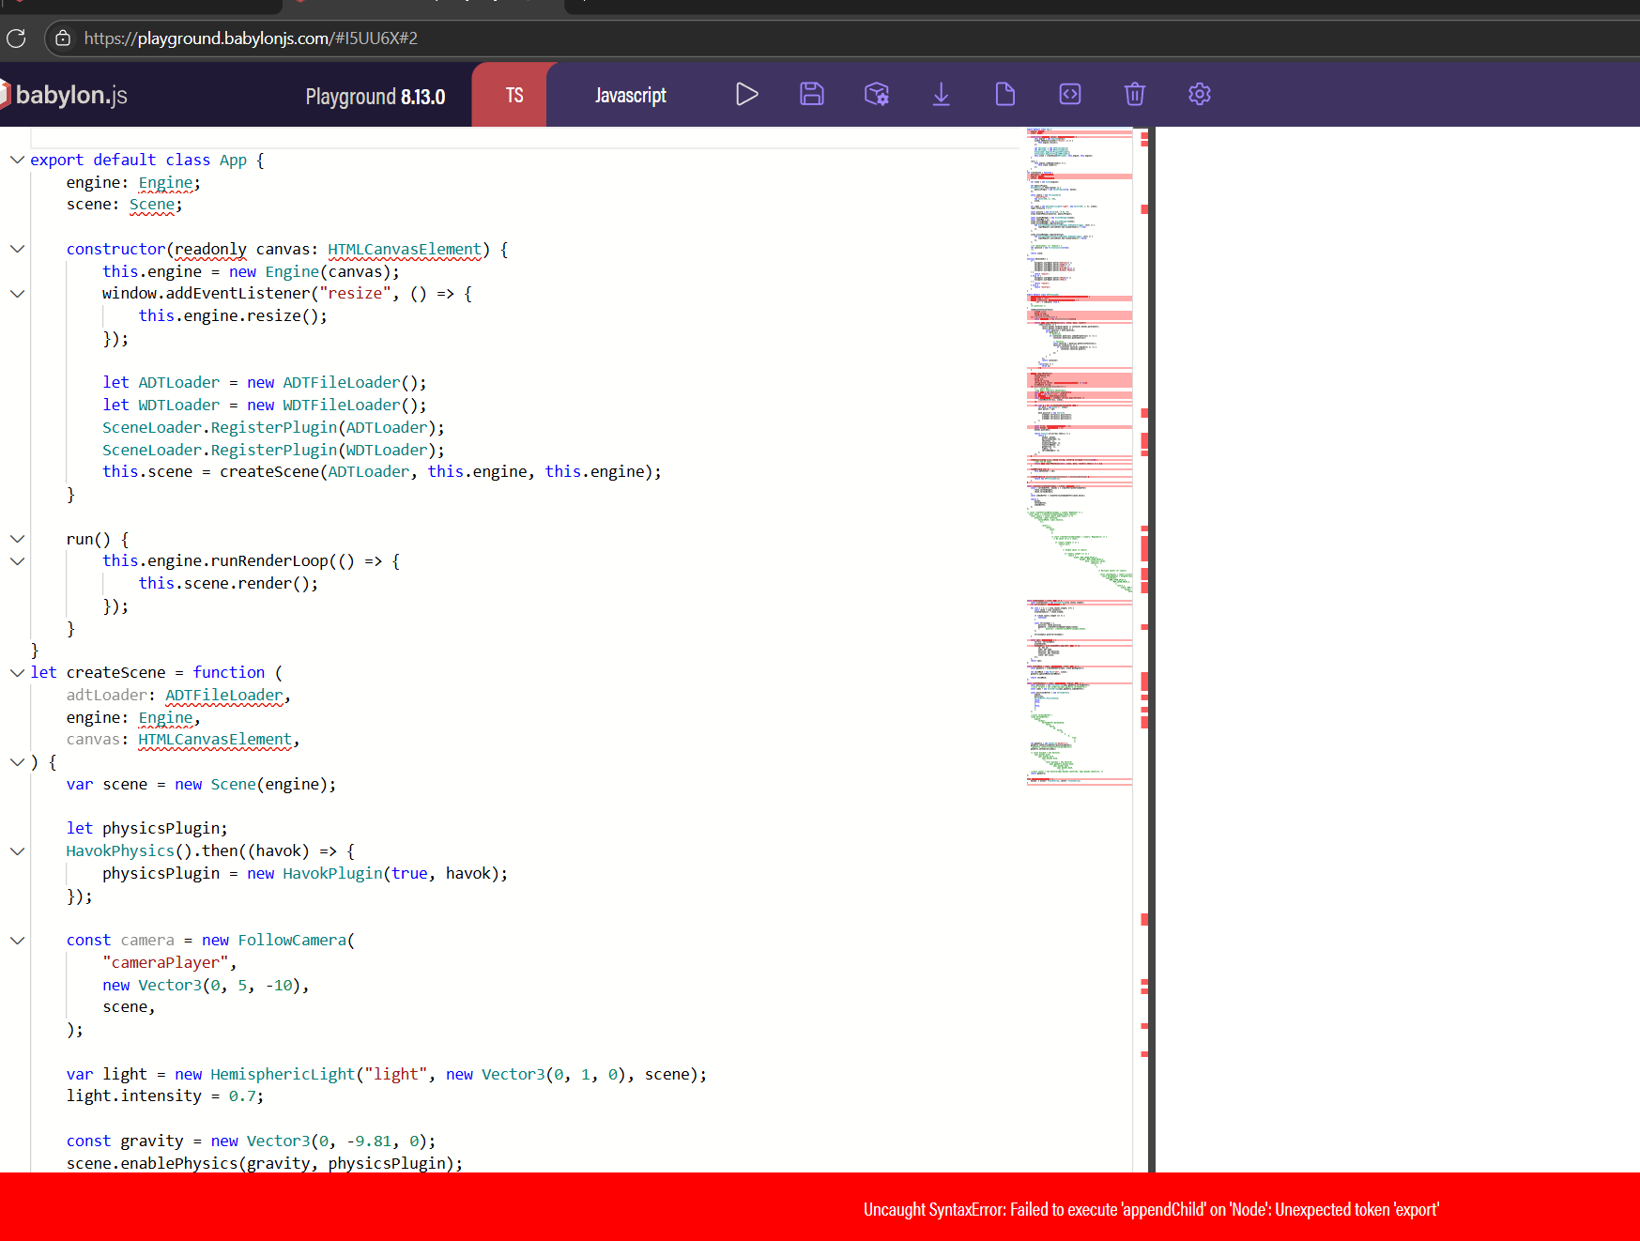This screenshot has width=1640, height=1241.
Task: Click 'const gravity = new Vector3' line
Action: pos(251,1141)
